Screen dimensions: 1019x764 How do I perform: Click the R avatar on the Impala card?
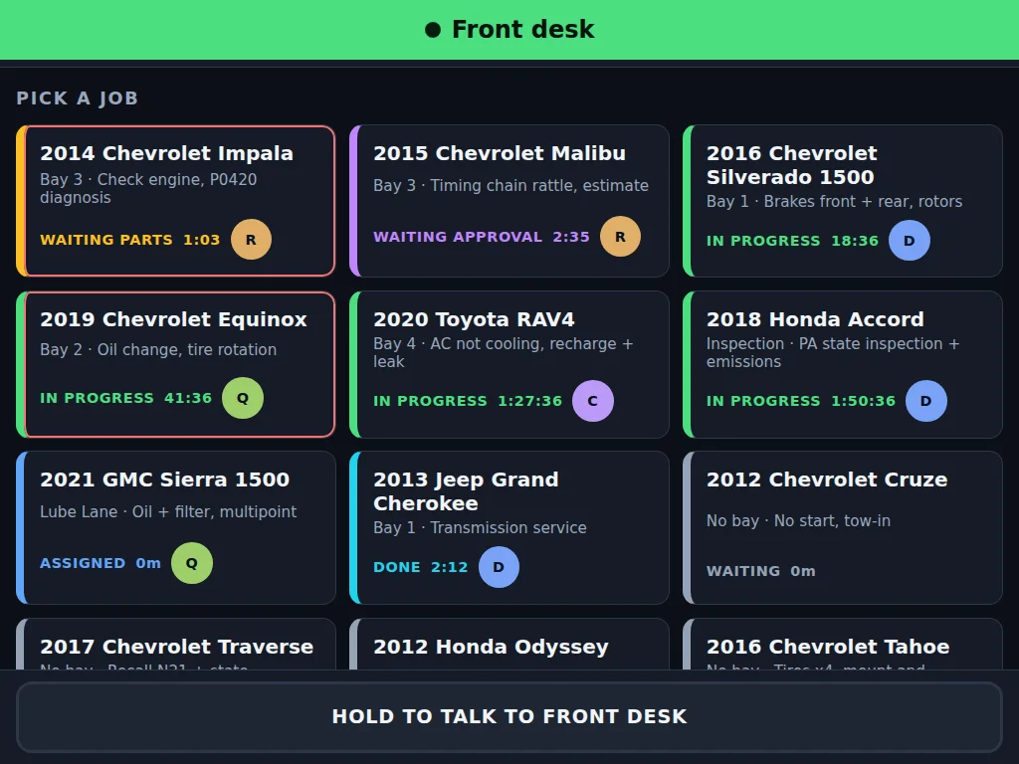pos(251,240)
